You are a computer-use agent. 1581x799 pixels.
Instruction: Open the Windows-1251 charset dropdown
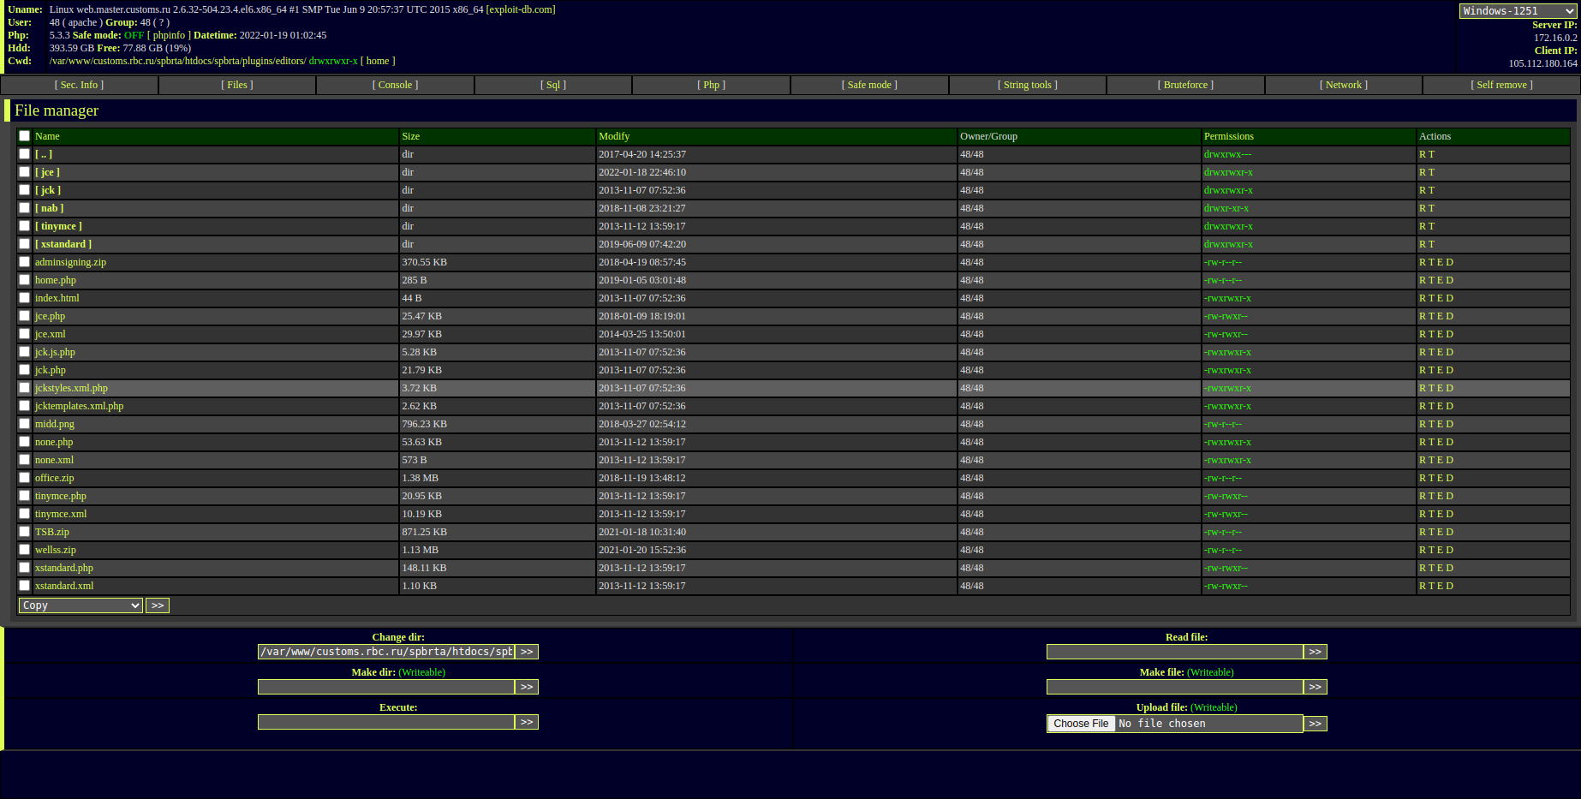1518,11
